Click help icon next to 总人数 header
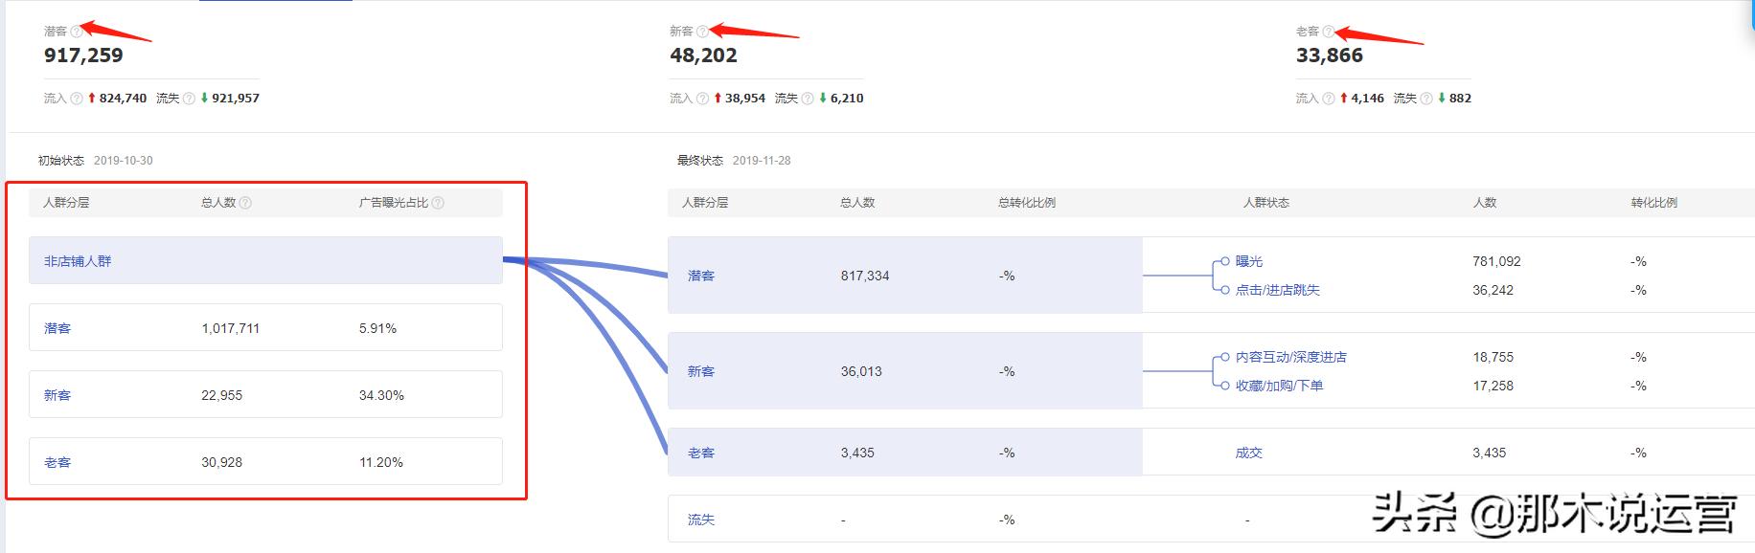1755x553 pixels. pos(245,203)
